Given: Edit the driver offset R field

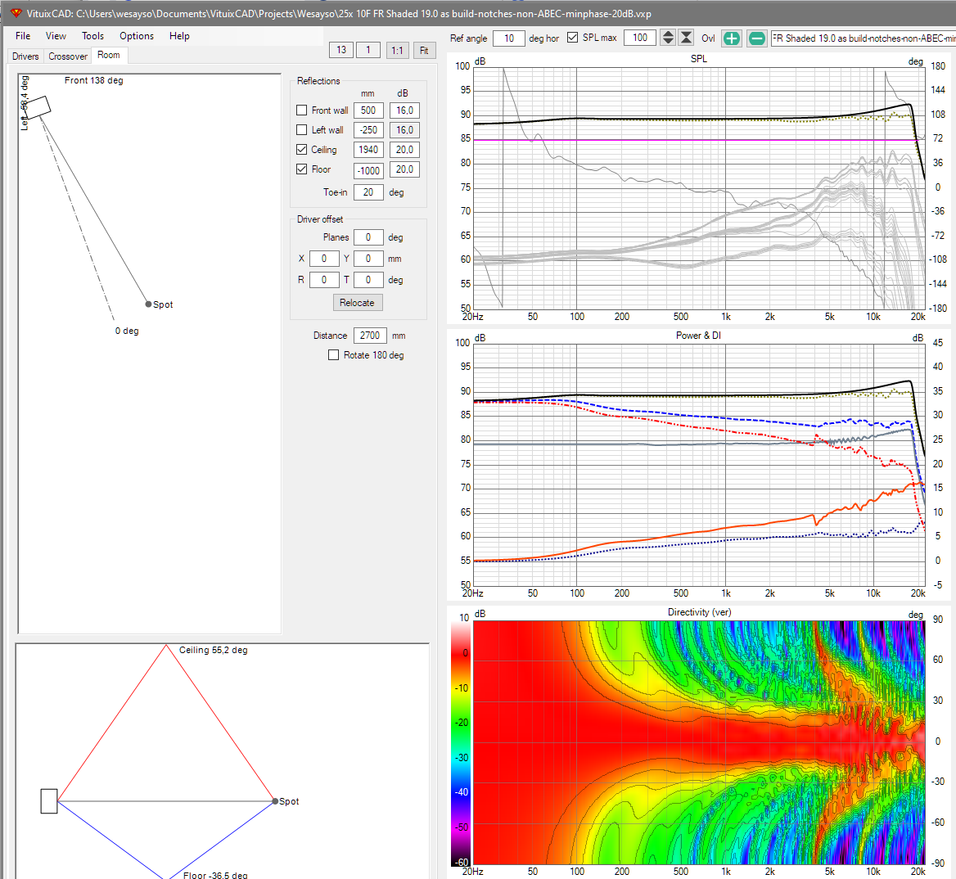Looking at the screenshot, I should pyautogui.click(x=324, y=280).
